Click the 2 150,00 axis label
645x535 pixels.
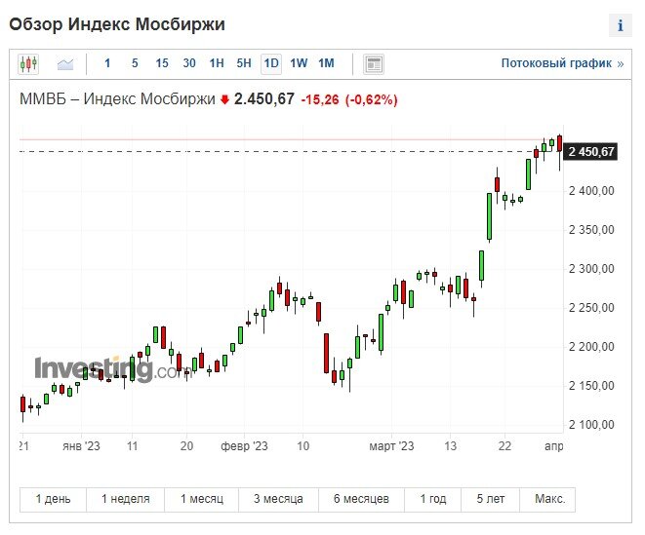[591, 386]
